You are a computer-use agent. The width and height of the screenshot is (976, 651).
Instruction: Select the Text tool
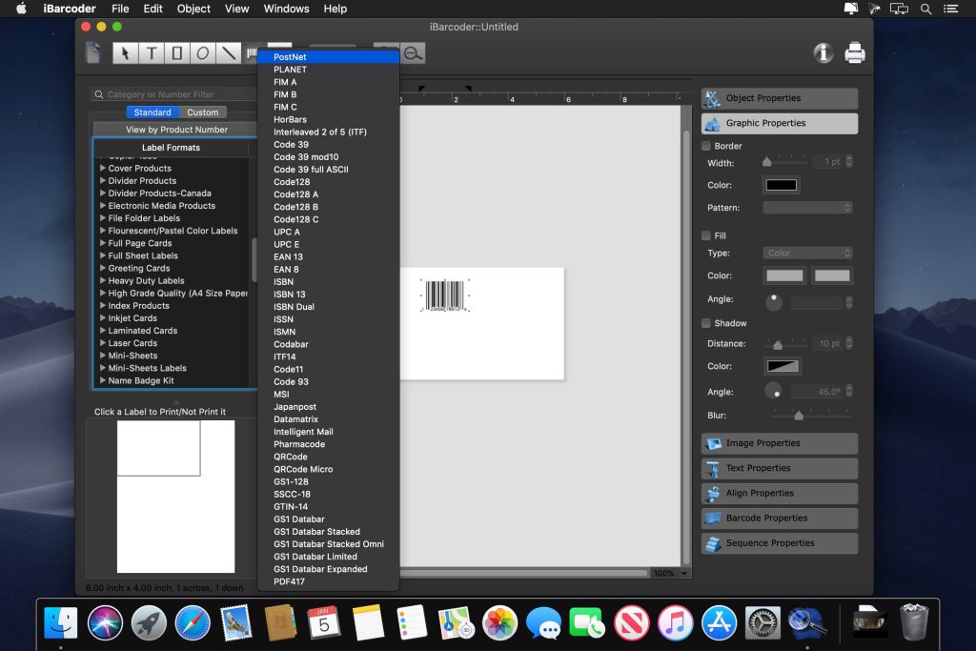[x=150, y=53]
